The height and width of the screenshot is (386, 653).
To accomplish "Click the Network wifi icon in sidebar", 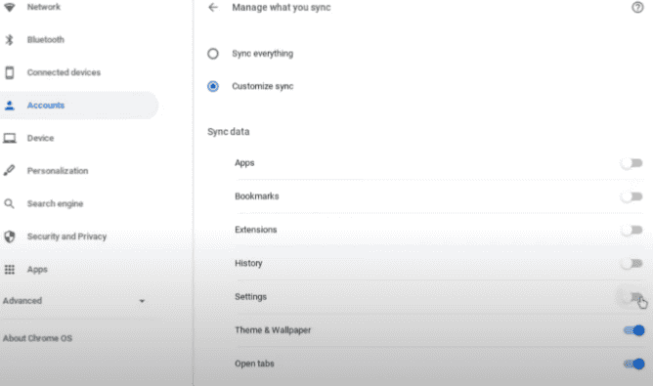I will (x=9, y=7).
